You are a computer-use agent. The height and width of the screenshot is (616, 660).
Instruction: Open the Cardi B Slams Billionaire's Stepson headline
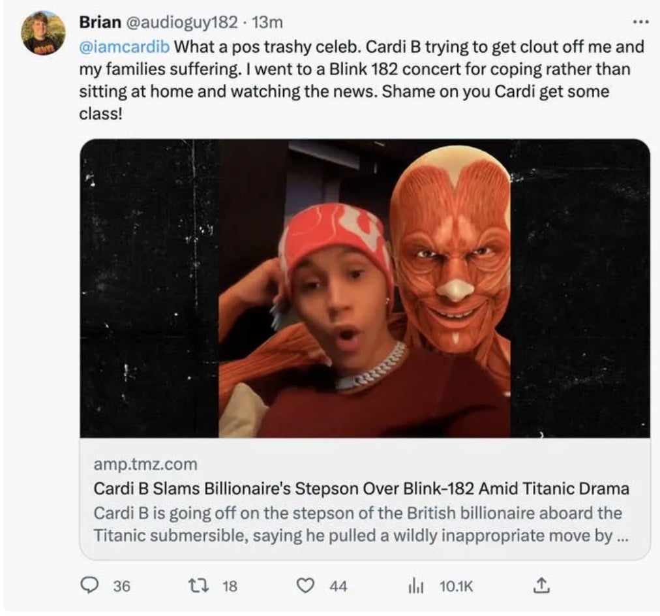coord(361,488)
